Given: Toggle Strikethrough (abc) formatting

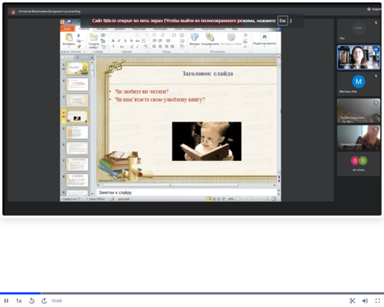Looking at the screenshot, I should [x=137, y=41].
